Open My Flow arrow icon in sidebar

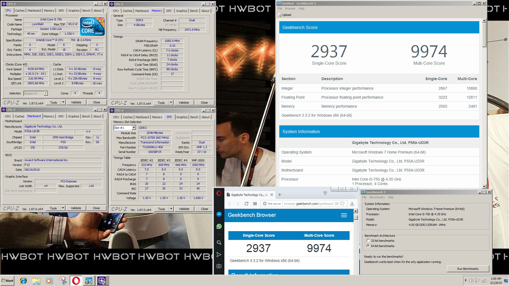[219, 254]
